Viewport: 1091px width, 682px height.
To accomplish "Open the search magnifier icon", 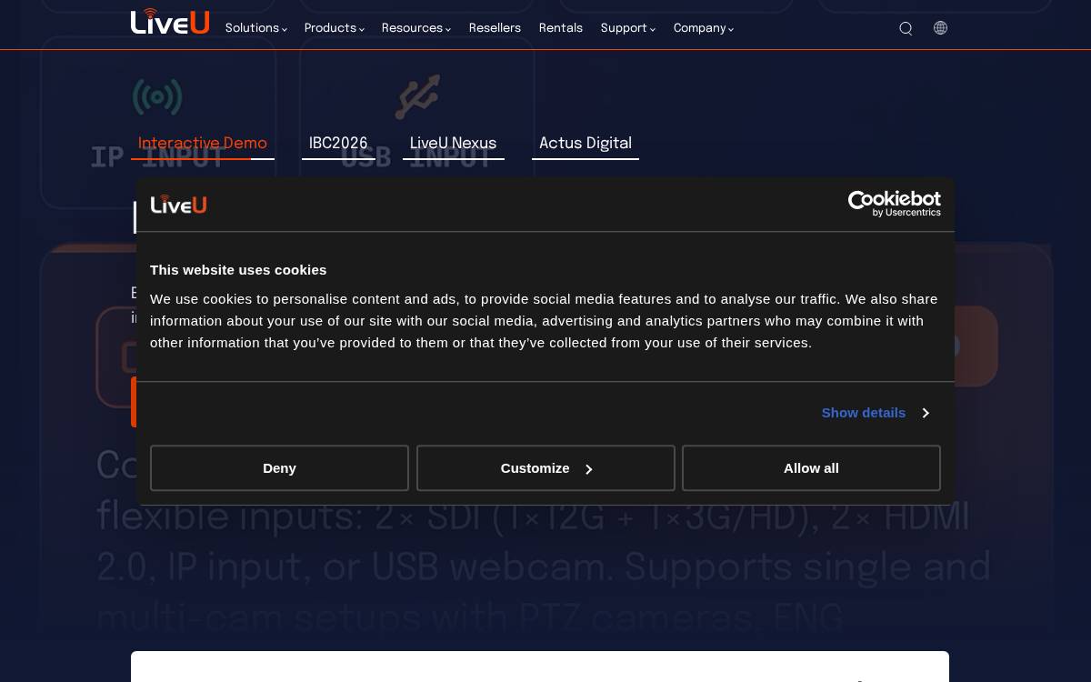I will click(906, 28).
